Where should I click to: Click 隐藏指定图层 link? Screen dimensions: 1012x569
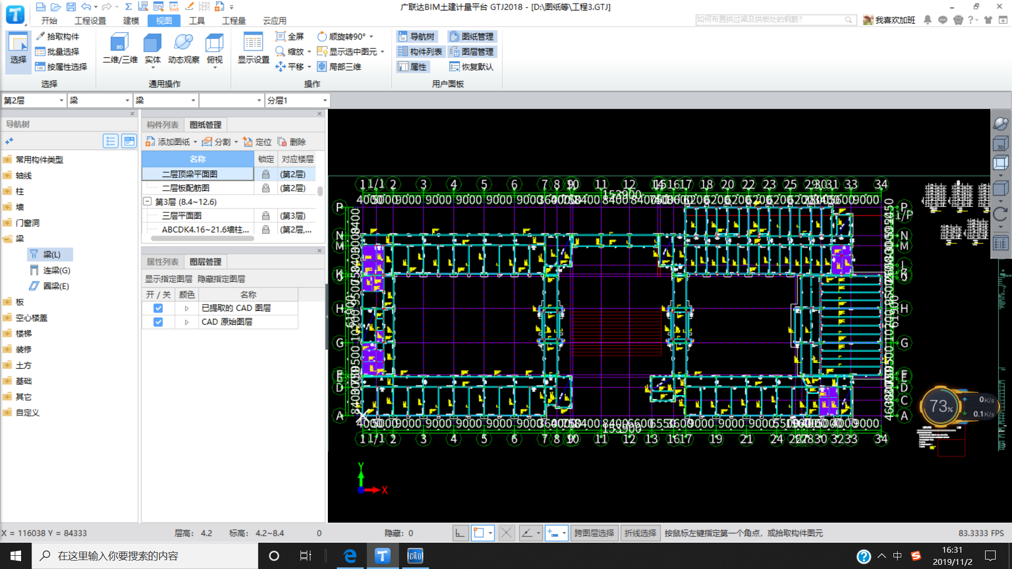point(221,279)
